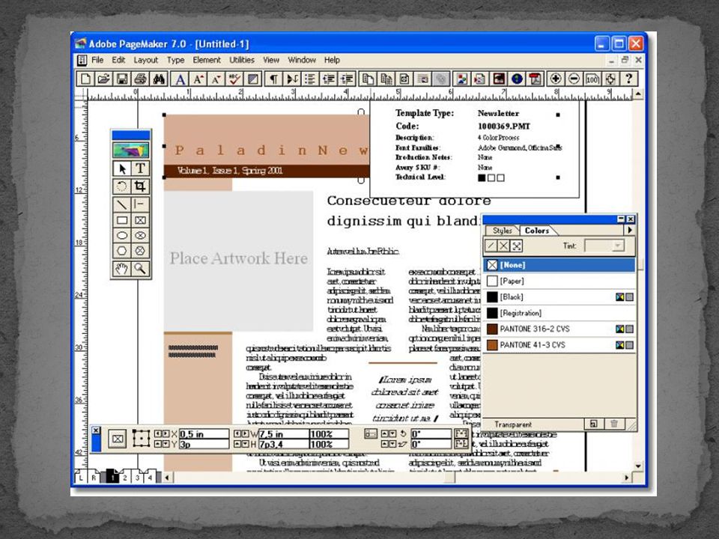Viewport: 719px width, 539px height.
Task: Select the Hand tool in the toolbox
Action: pos(122,269)
